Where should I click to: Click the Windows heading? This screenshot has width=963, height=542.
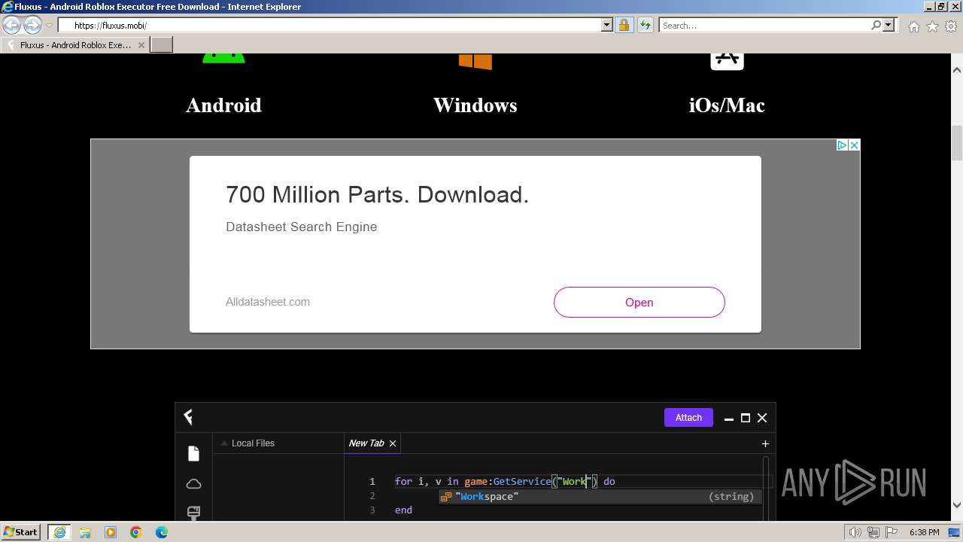475,105
